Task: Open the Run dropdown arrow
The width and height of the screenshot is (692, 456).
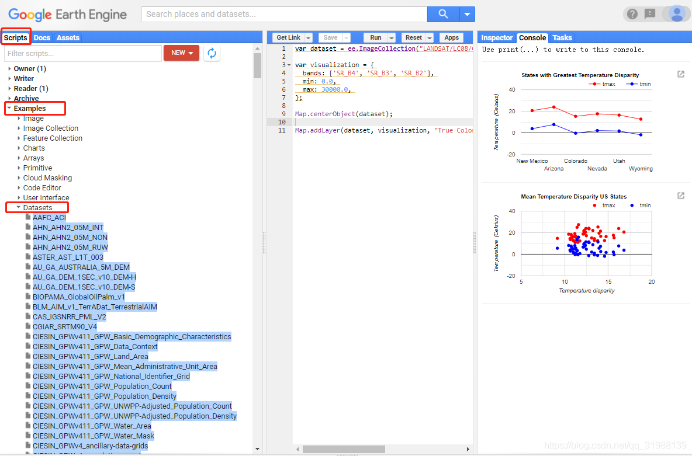Action: [392, 37]
